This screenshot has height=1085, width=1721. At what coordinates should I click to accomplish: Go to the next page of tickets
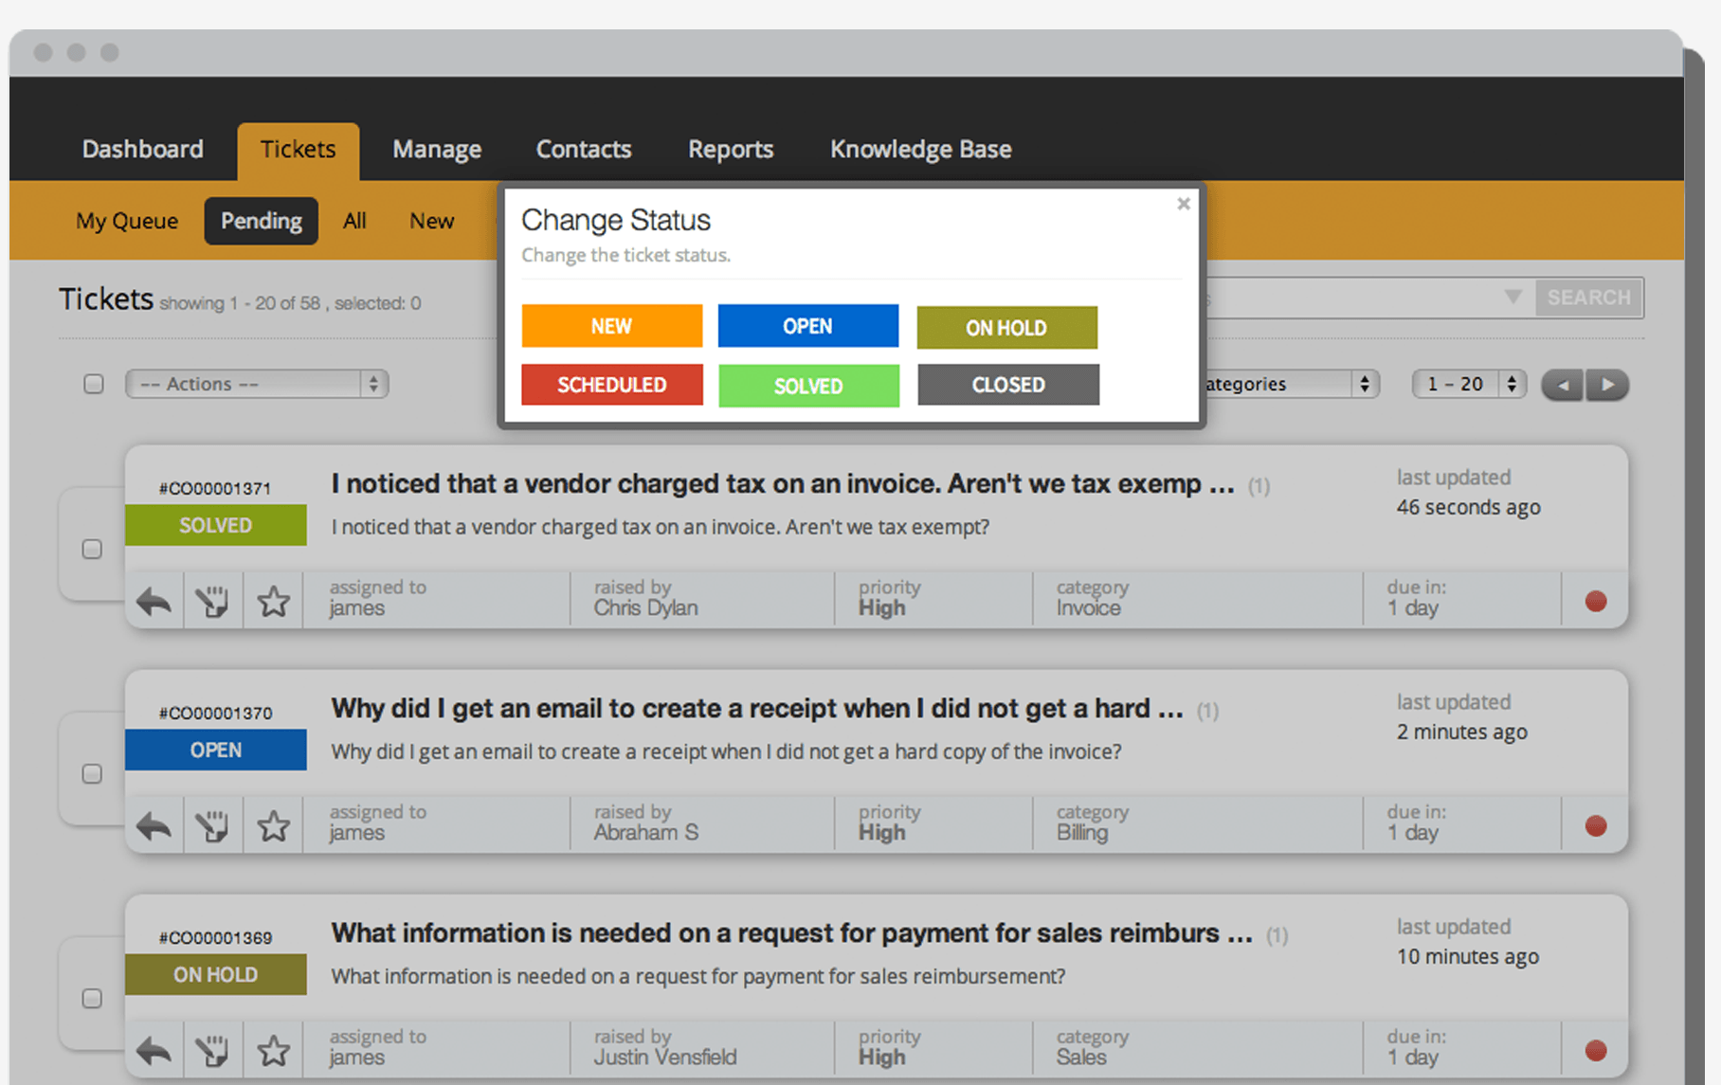pyautogui.click(x=1607, y=384)
